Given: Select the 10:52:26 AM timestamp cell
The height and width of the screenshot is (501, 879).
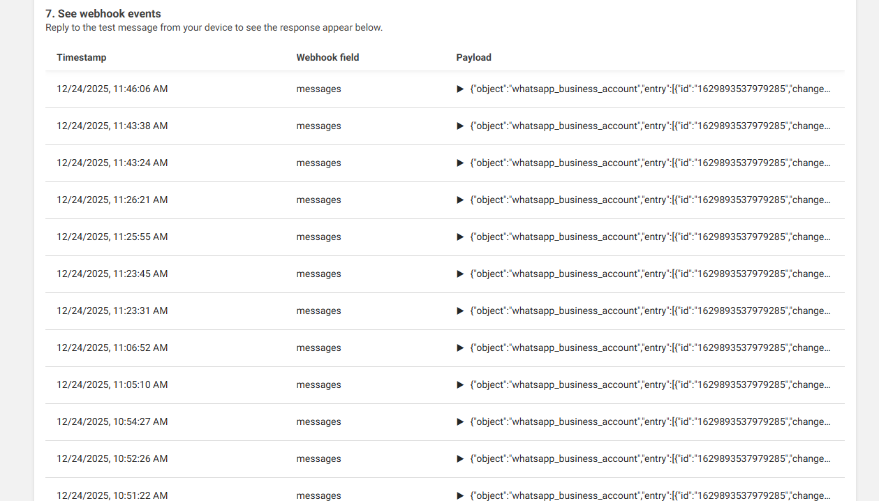Looking at the screenshot, I should (112, 459).
